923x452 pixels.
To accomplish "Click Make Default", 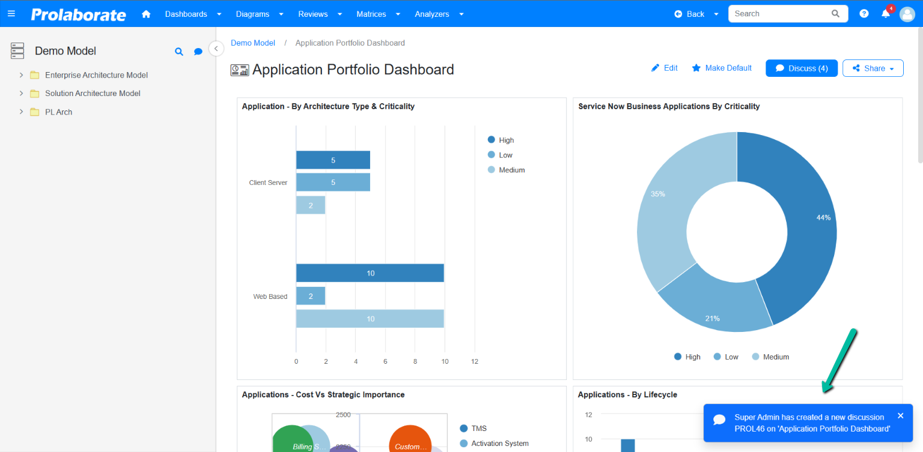I will click(x=722, y=68).
